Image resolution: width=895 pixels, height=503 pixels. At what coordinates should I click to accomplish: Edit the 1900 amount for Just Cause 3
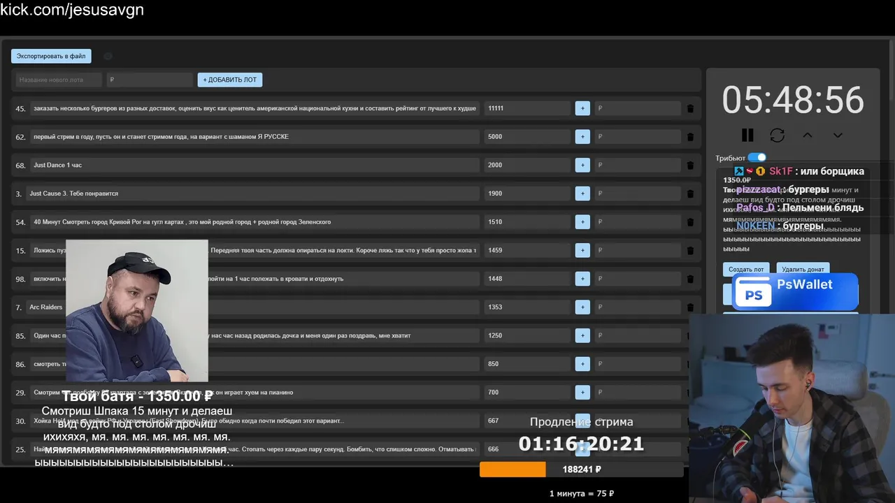(x=527, y=194)
